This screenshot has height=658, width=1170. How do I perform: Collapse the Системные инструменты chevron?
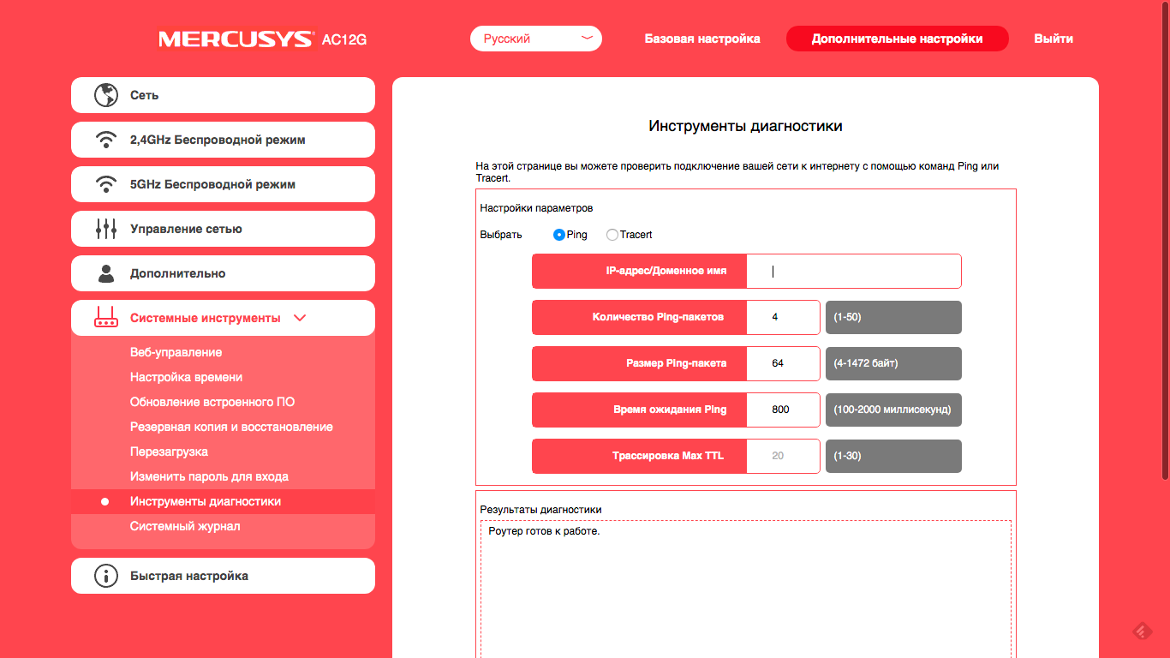300,318
